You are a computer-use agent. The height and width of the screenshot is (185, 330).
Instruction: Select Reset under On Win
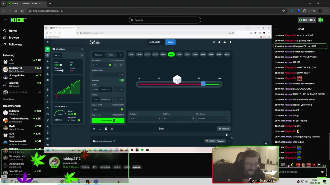[96, 89]
